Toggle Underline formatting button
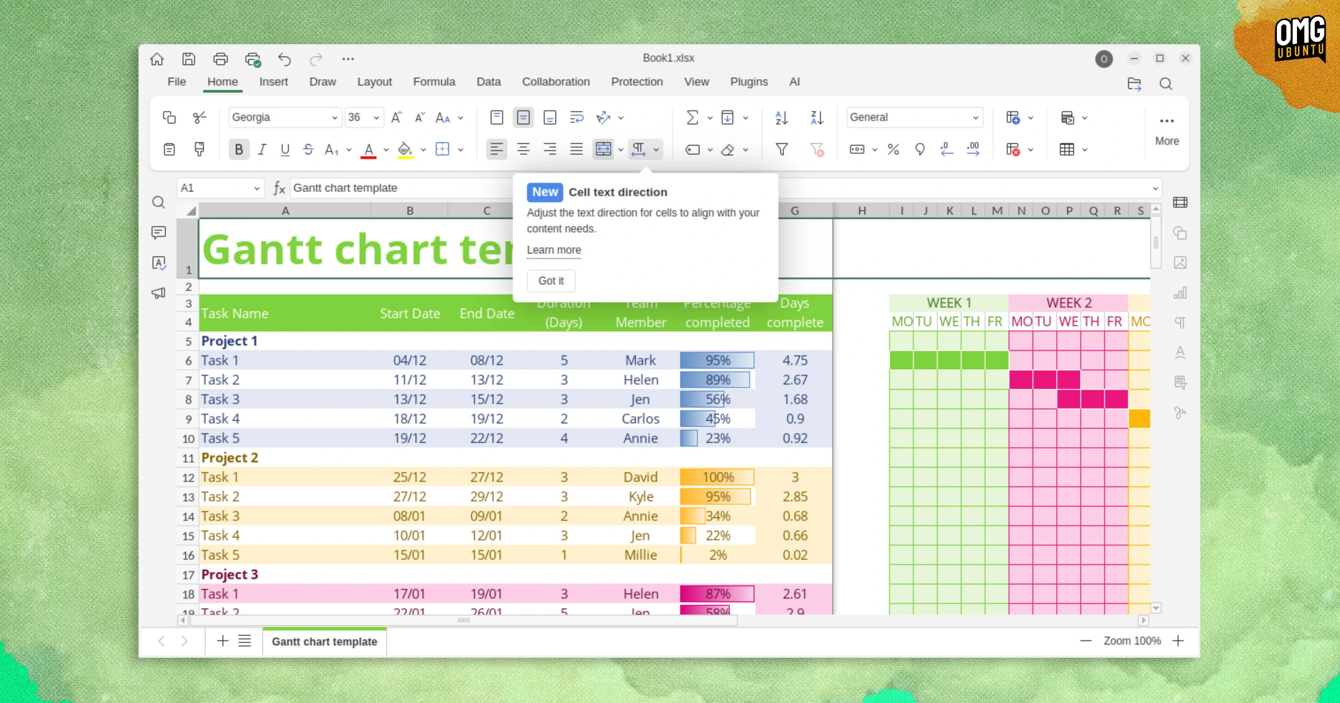Screen dimensions: 1340x703 285,149
